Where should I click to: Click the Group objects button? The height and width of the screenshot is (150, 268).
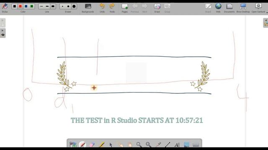pos(167,8)
